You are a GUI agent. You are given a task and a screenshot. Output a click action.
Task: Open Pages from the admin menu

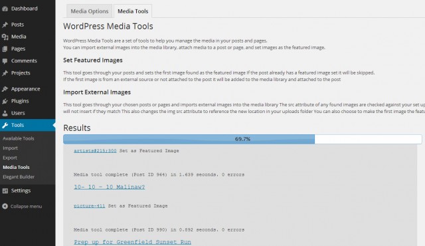[18, 49]
